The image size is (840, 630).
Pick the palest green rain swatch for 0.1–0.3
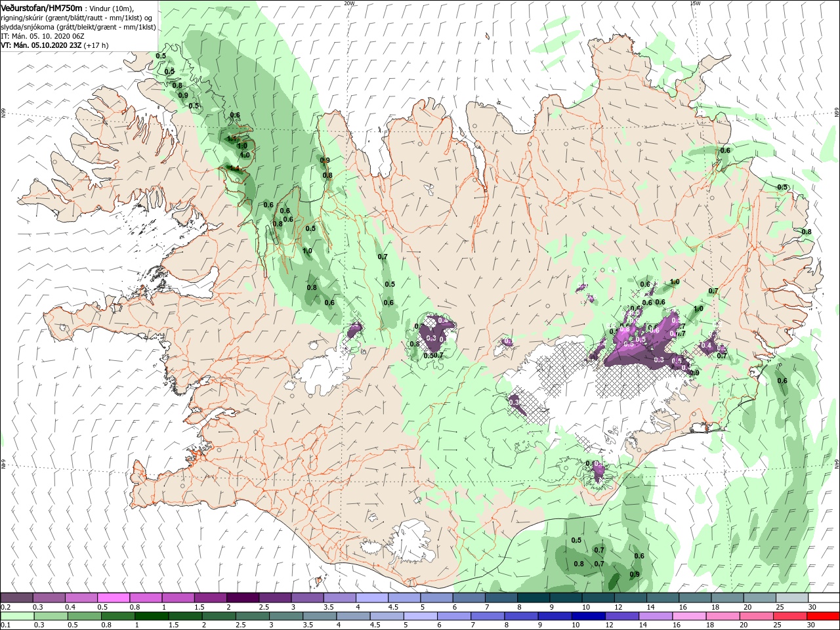pyautogui.click(x=16, y=616)
